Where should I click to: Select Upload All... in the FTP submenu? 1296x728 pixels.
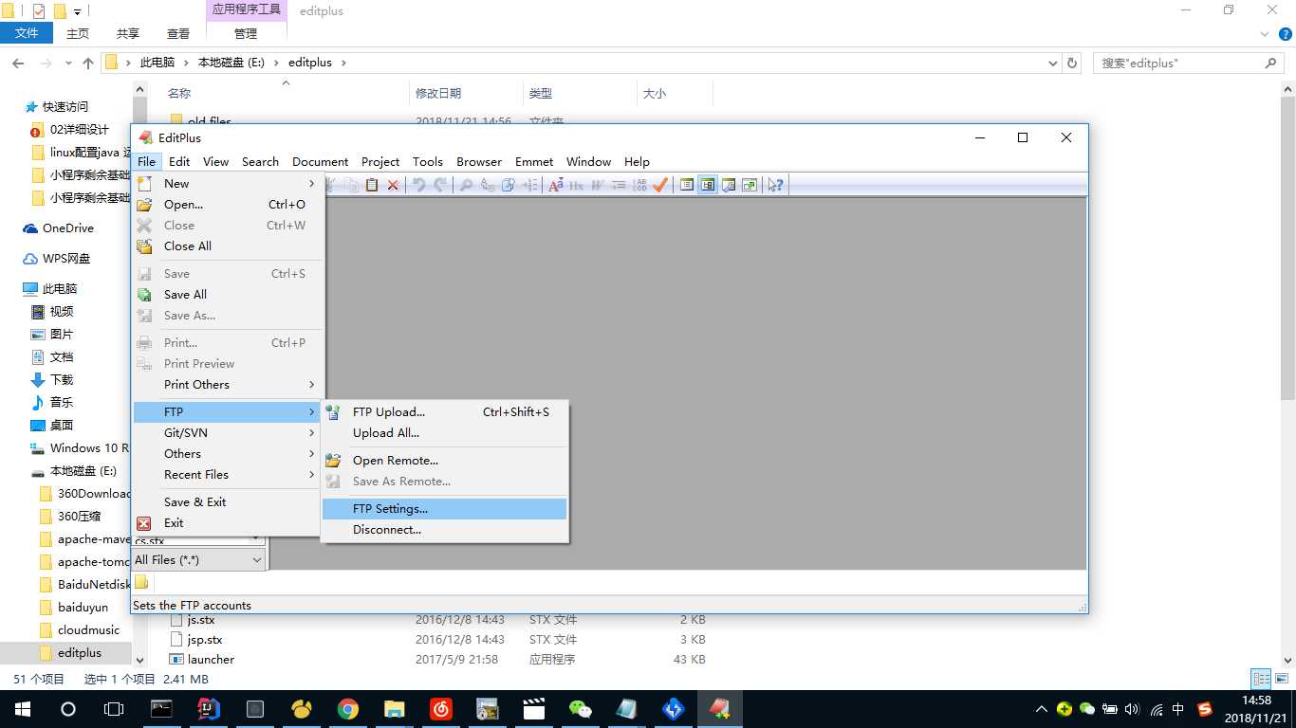445,432
